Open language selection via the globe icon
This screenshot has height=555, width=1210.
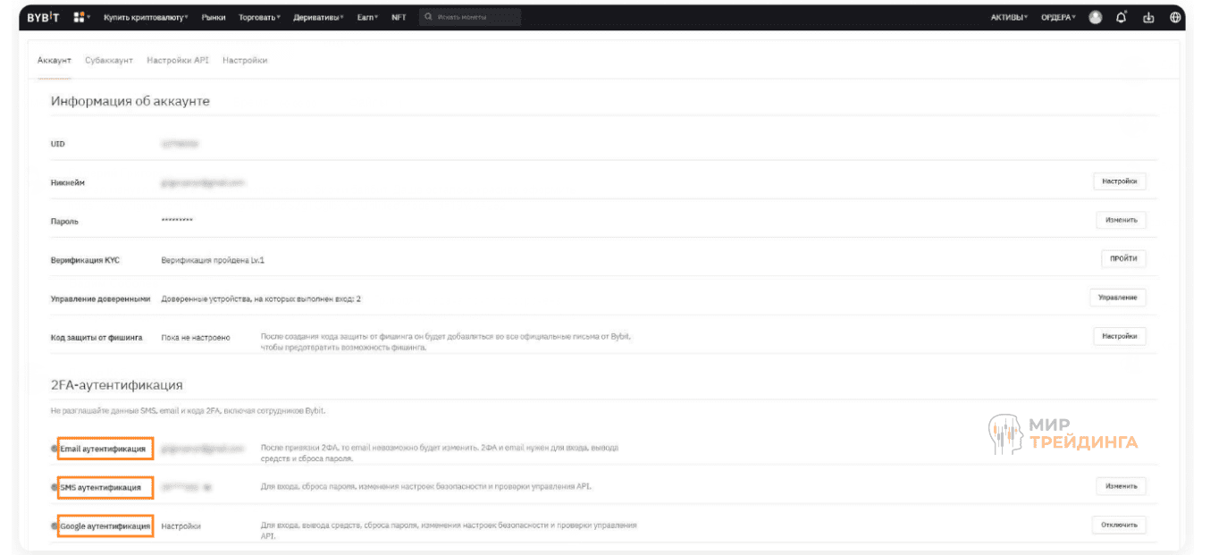coord(1175,16)
